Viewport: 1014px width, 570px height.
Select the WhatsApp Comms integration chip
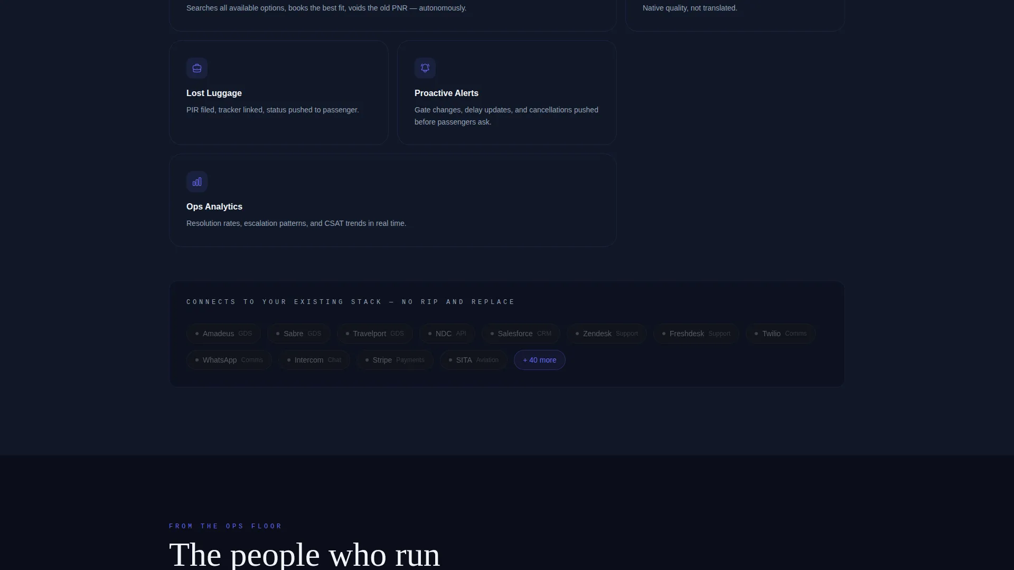229,360
